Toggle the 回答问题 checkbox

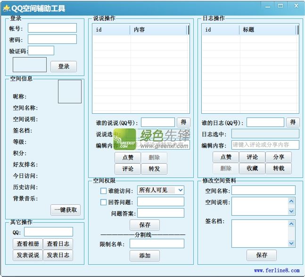click(104, 202)
